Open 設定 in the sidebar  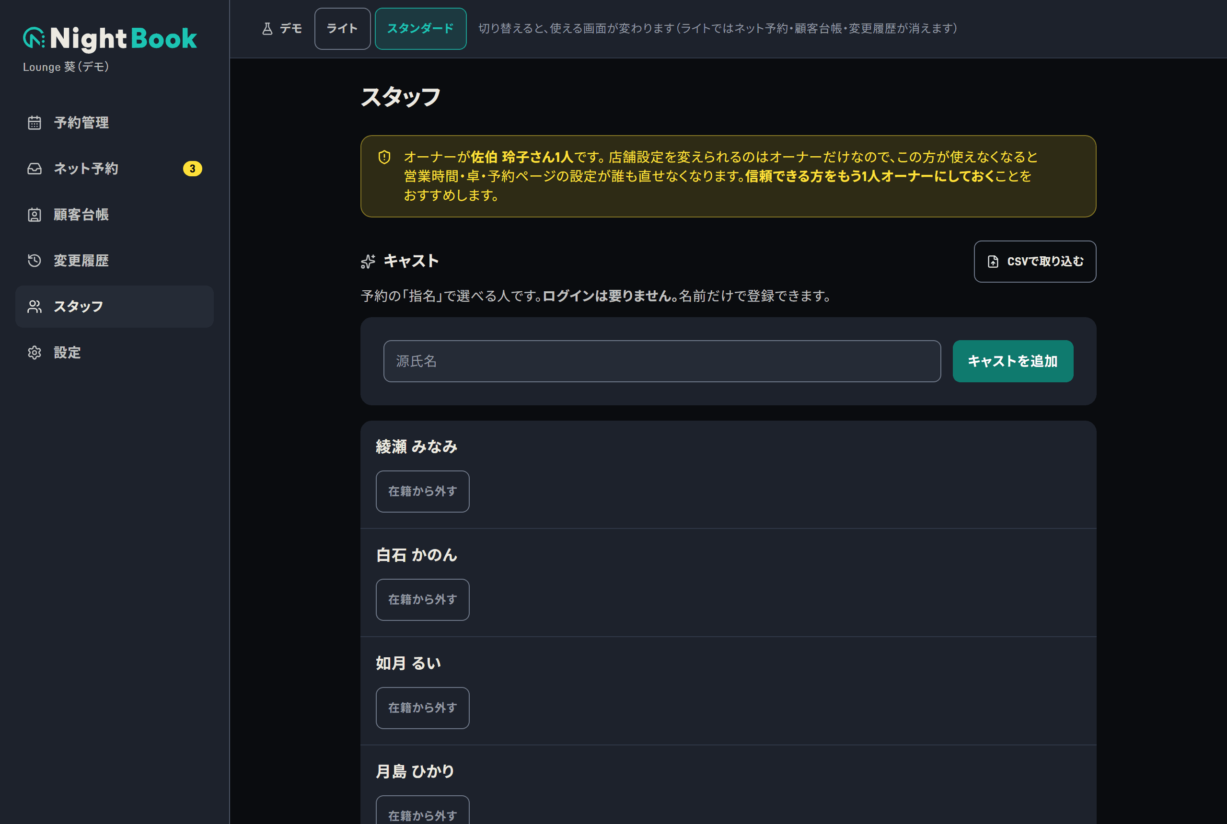[x=115, y=353]
